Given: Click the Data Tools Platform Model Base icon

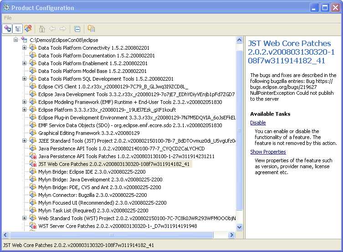Looking at the screenshot, I should [33, 71].
